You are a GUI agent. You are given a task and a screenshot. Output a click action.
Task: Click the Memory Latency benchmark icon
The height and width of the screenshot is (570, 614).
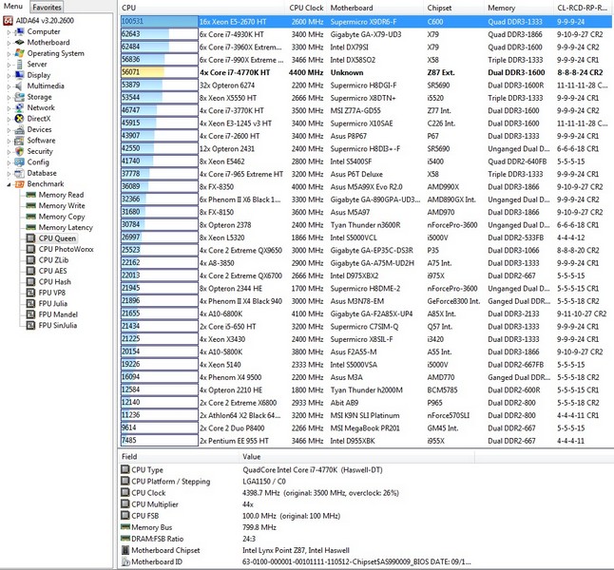click(31, 227)
